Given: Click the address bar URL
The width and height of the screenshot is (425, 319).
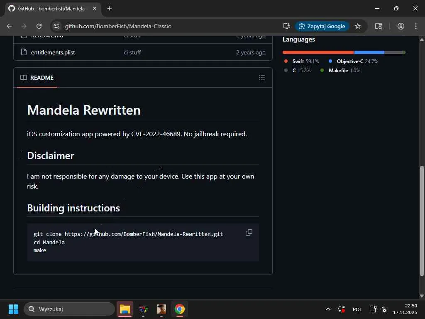Looking at the screenshot, I should [x=118, y=26].
